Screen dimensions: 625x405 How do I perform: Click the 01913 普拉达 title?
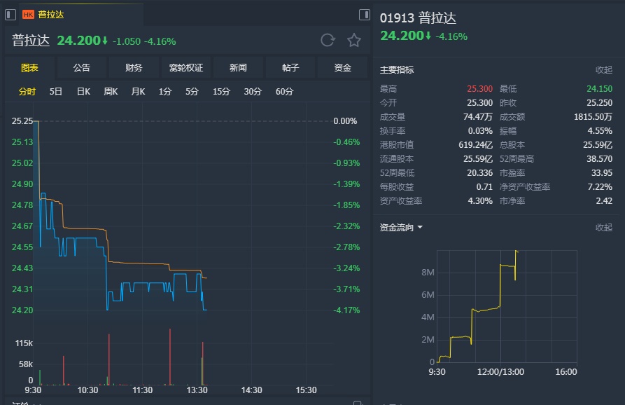[x=418, y=18]
